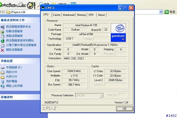Select the CPU tab
This screenshot has width=177, height=118.
pyautogui.click(x=46, y=14)
